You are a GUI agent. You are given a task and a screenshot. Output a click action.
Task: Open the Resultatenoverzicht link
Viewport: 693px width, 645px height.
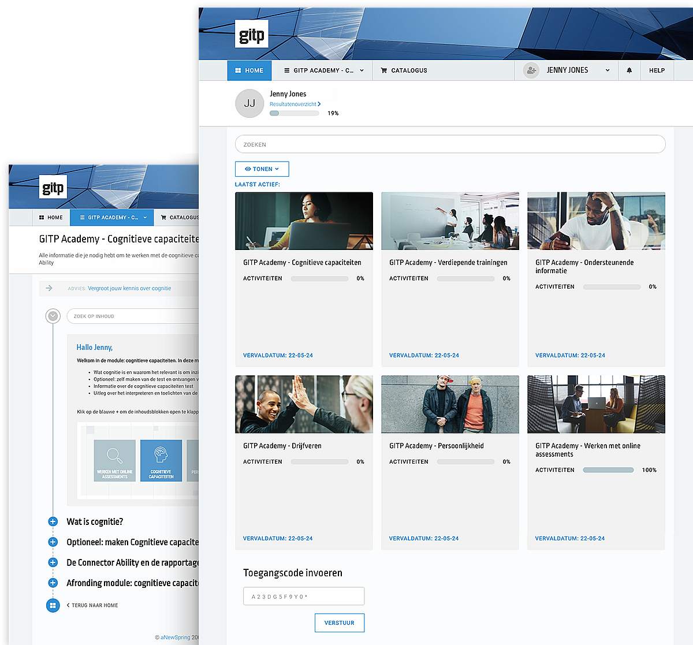point(295,105)
